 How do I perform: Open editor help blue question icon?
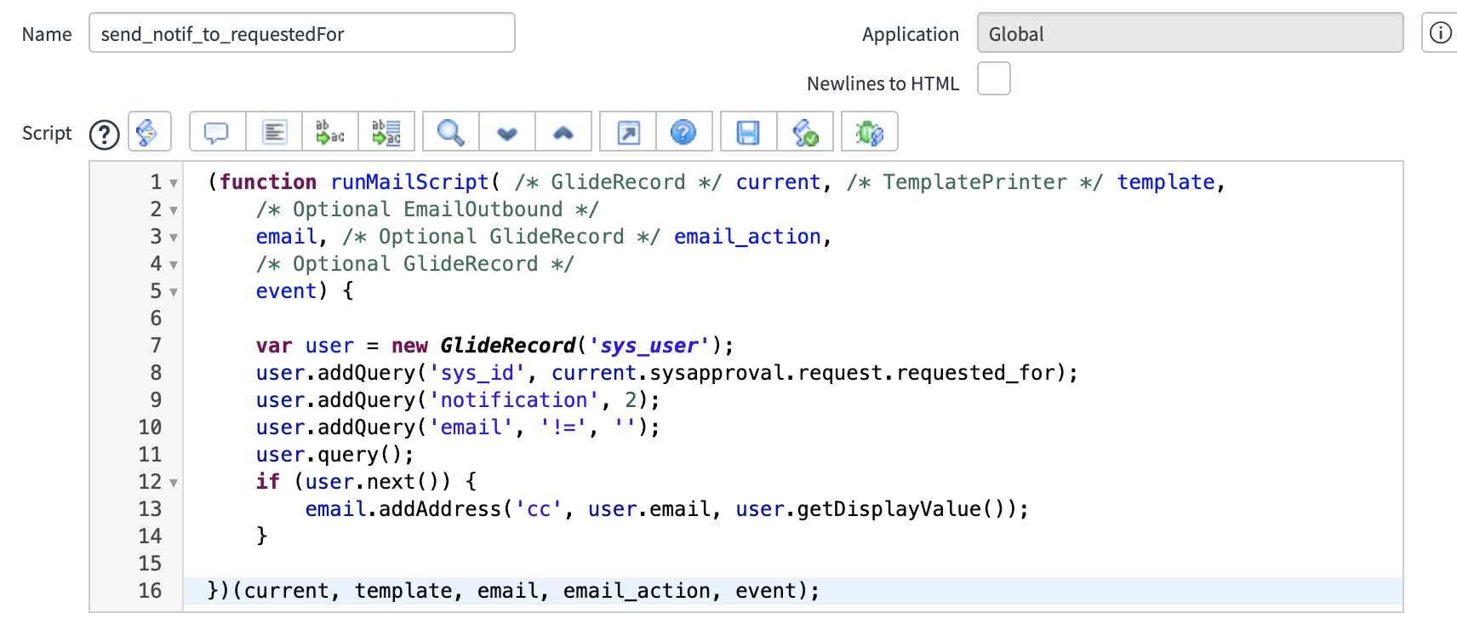[x=683, y=132]
